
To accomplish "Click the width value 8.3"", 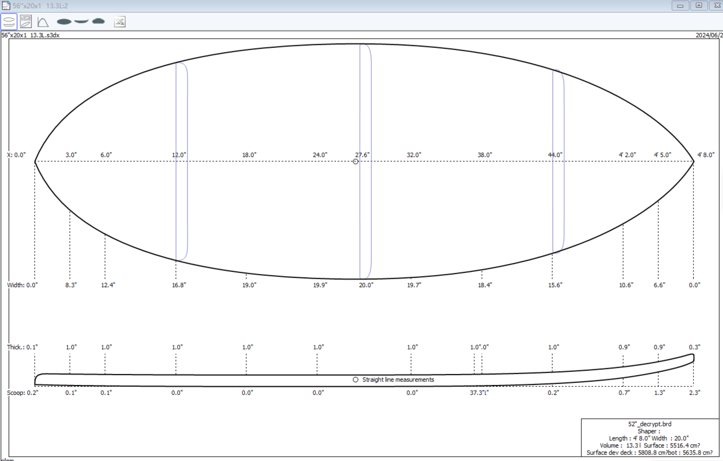I will coord(71,285).
